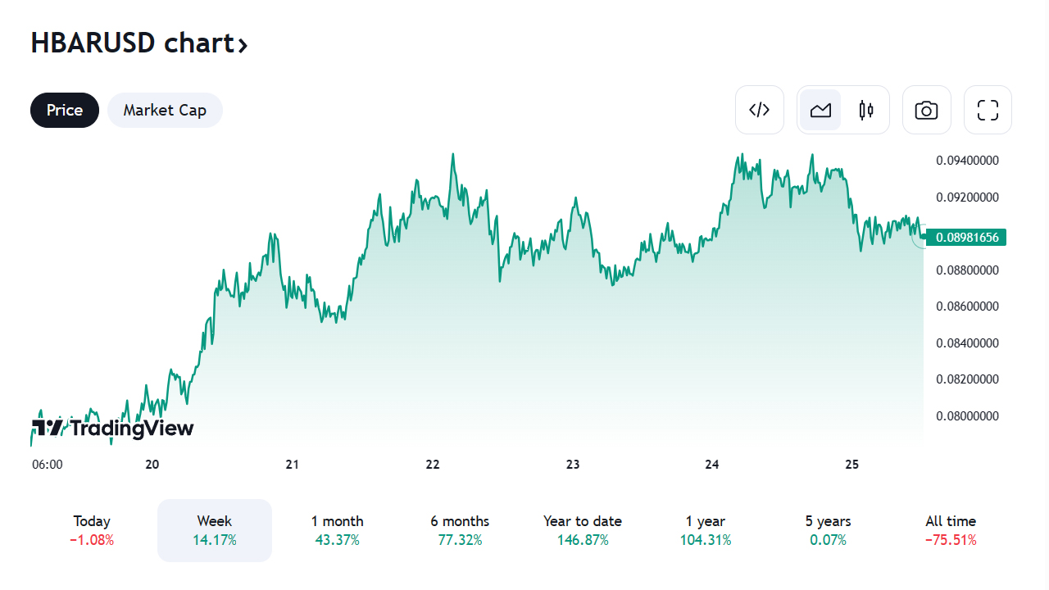Choose the 6 months range
Screen dimensions: 1049x590
tap(460, 530)
